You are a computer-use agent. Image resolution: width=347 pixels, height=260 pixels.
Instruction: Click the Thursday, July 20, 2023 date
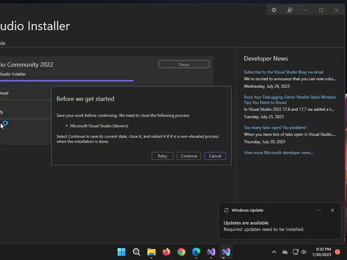tap(264, 142)
